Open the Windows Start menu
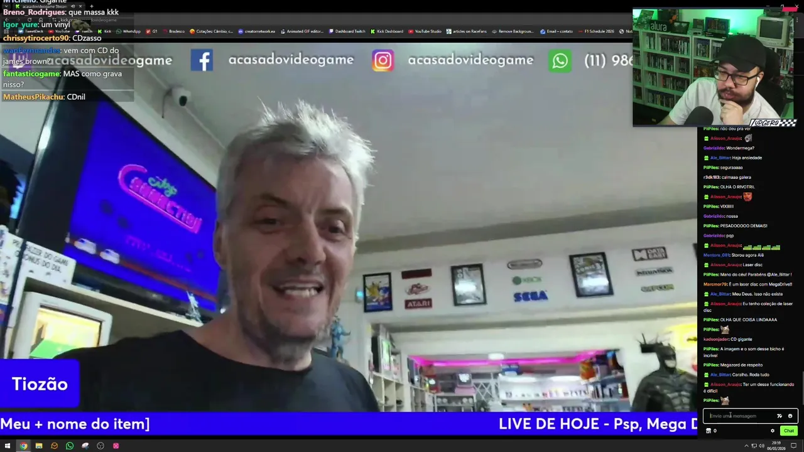This screenshot has height=452, width=804. [x=8, y=446]
